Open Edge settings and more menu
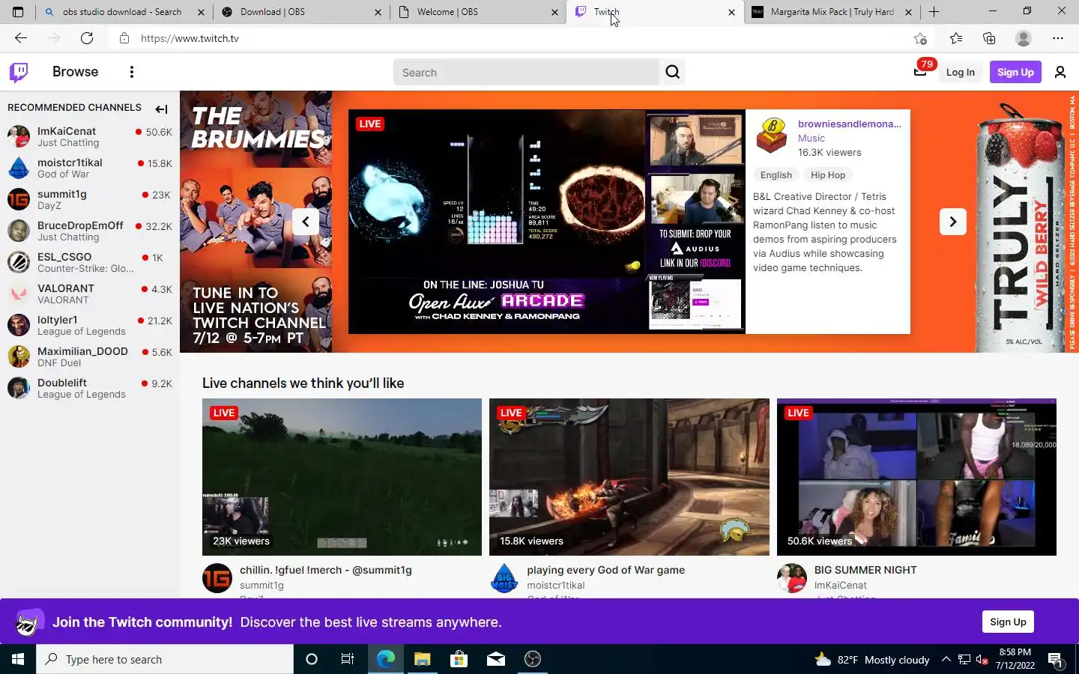1079x674 pixels. [1058, 38]
